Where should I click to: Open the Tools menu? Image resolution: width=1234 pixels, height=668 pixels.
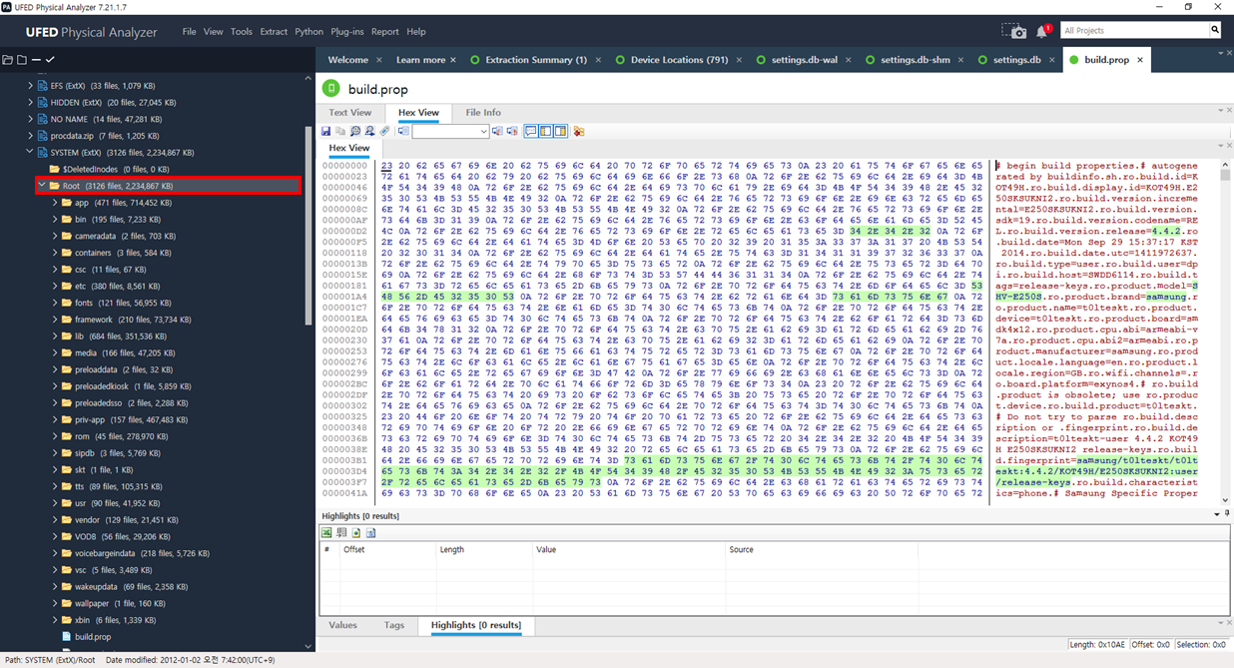[x=242, y=32]
